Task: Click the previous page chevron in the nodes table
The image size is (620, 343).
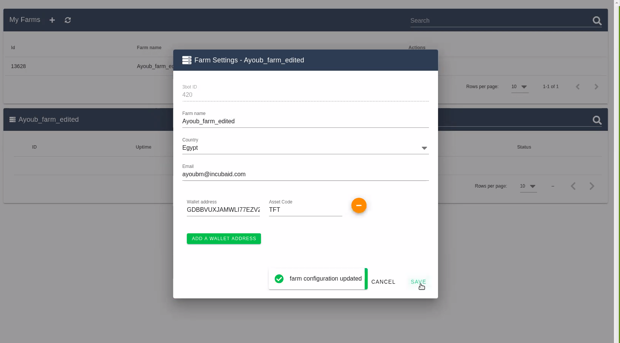Action: point(573,186)
